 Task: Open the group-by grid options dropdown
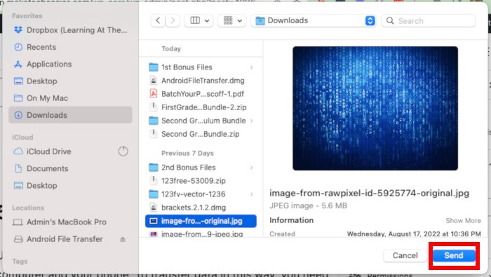tap(232, 20)
